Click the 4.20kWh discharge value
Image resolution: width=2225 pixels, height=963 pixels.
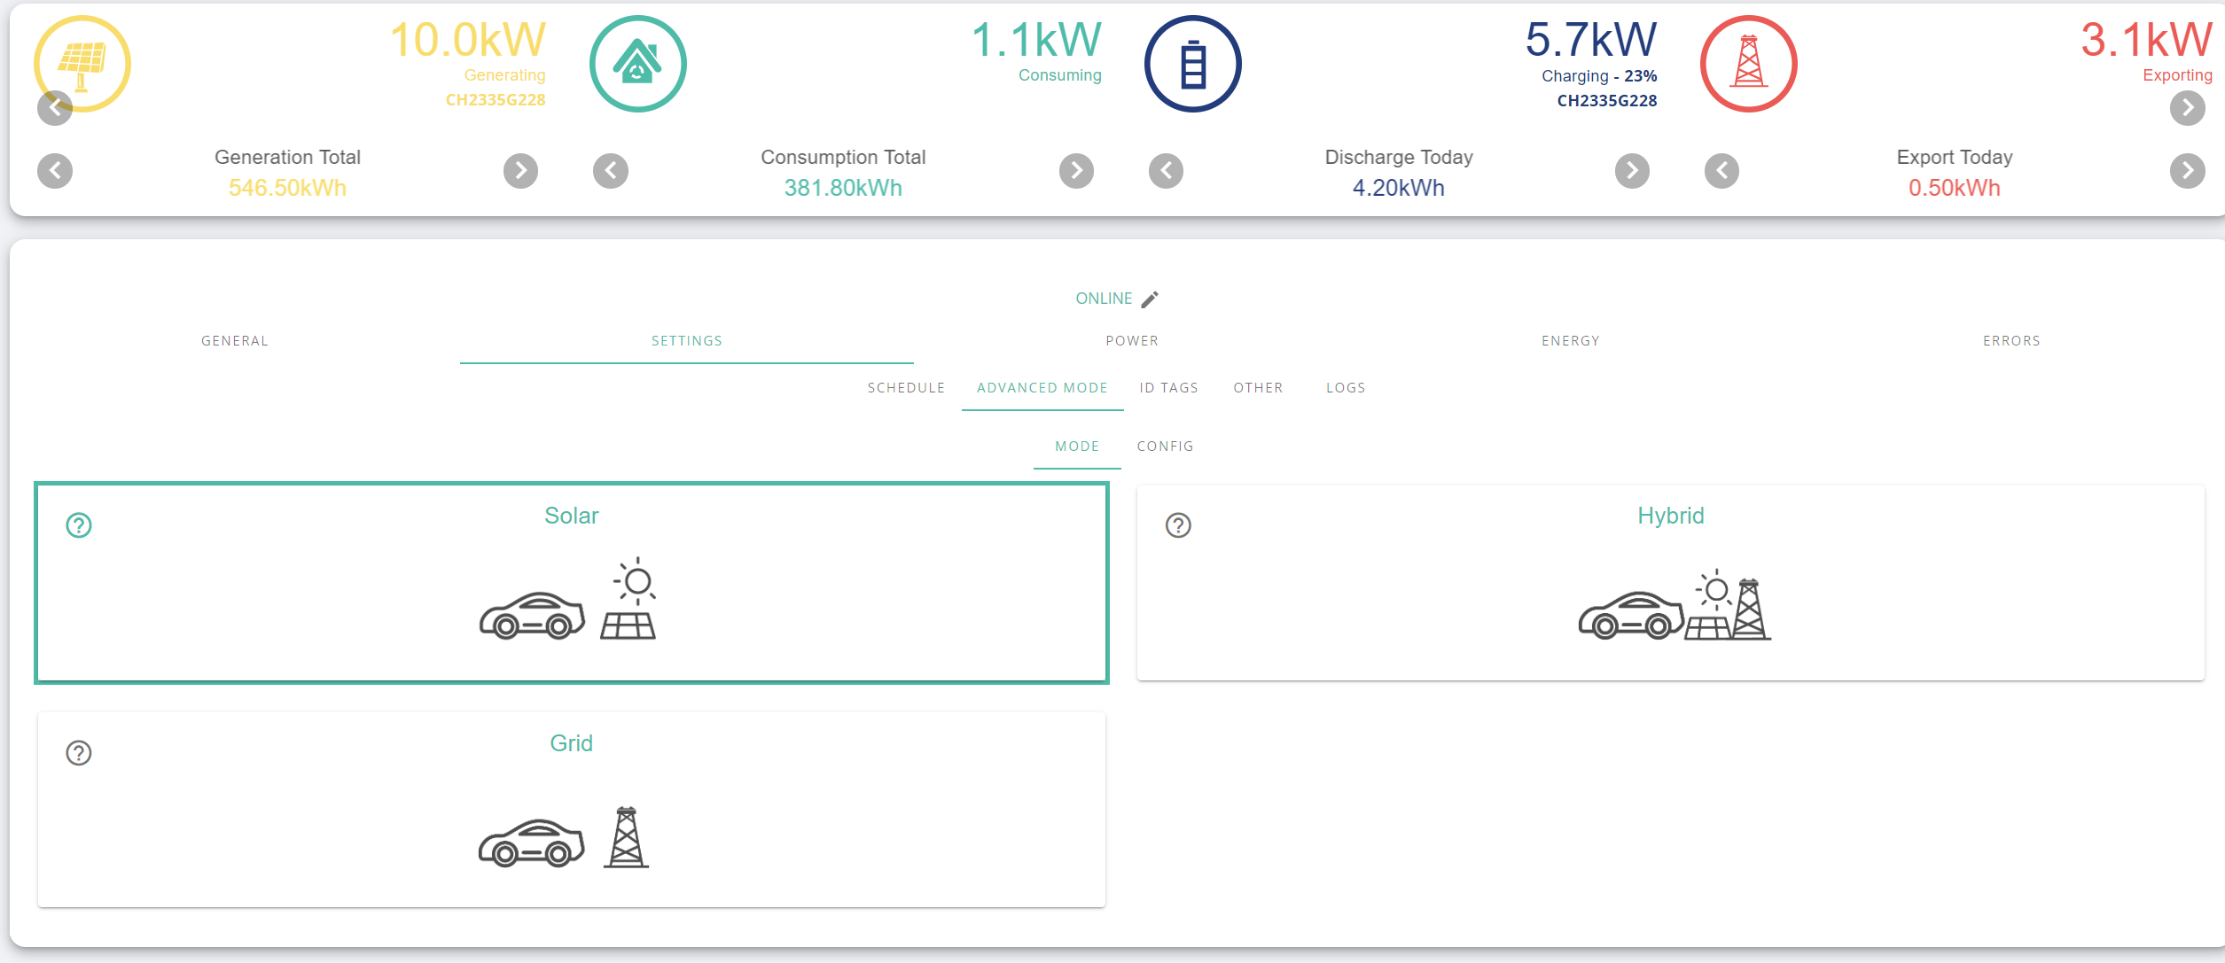1399,188
